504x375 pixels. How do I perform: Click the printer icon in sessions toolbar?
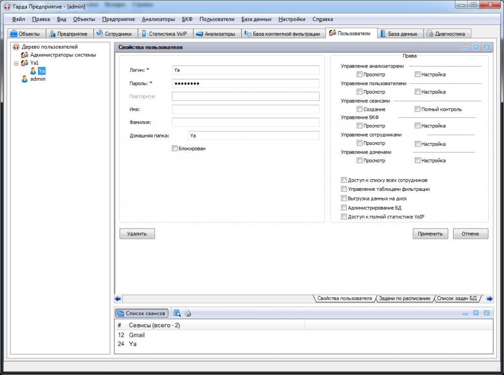[187, 313]
